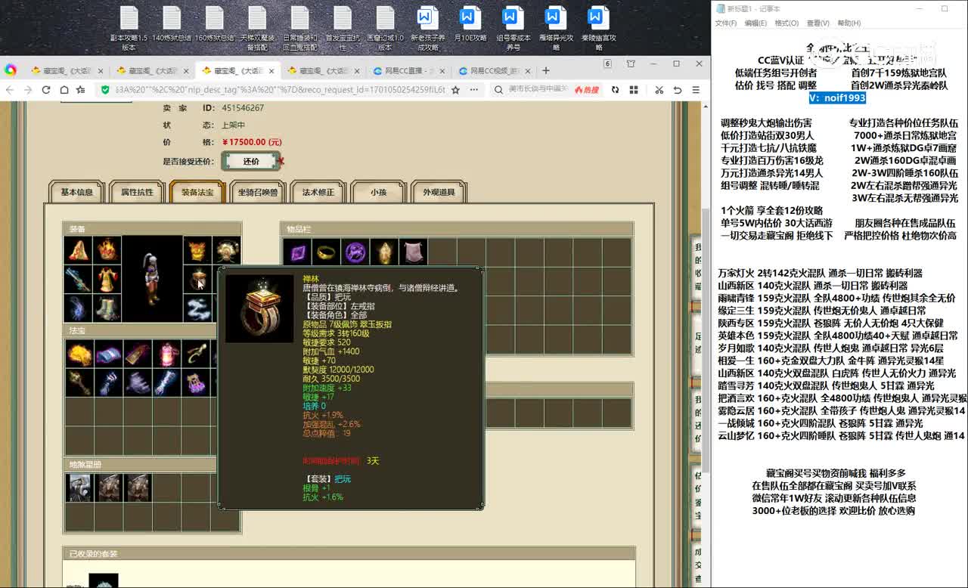The width and height of the screenshot is (968, 588).
Task: Click the golden scepter talisman in 法宝
Action: pos(79,382)
